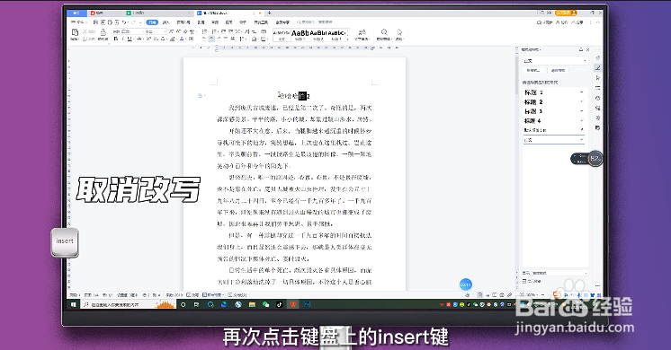Click the topmost icon in right sidebar
Viewport: 671px width, 350px height.
(598, 58)
